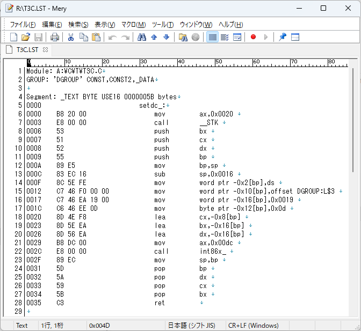Cut selection with the scissors icon
The height and width of the screenshot is (331, 361).
[71, 37]
